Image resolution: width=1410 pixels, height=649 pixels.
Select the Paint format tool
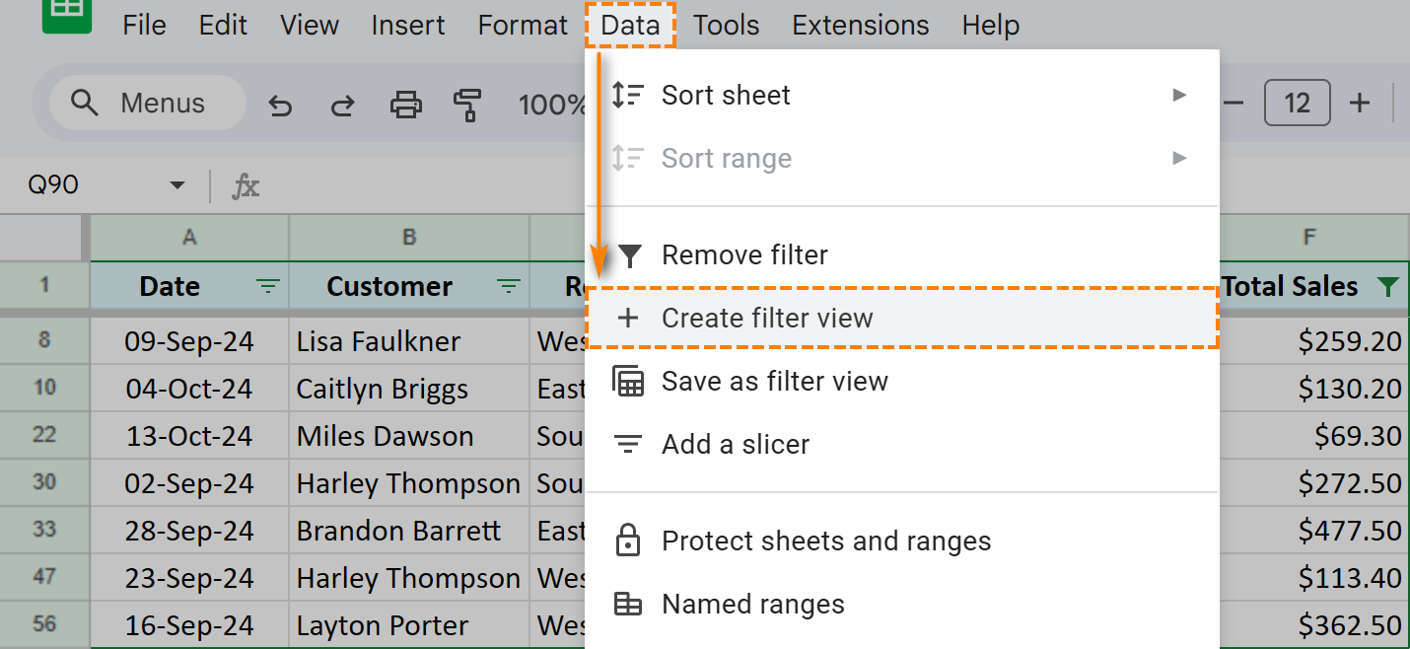(468, 103)
